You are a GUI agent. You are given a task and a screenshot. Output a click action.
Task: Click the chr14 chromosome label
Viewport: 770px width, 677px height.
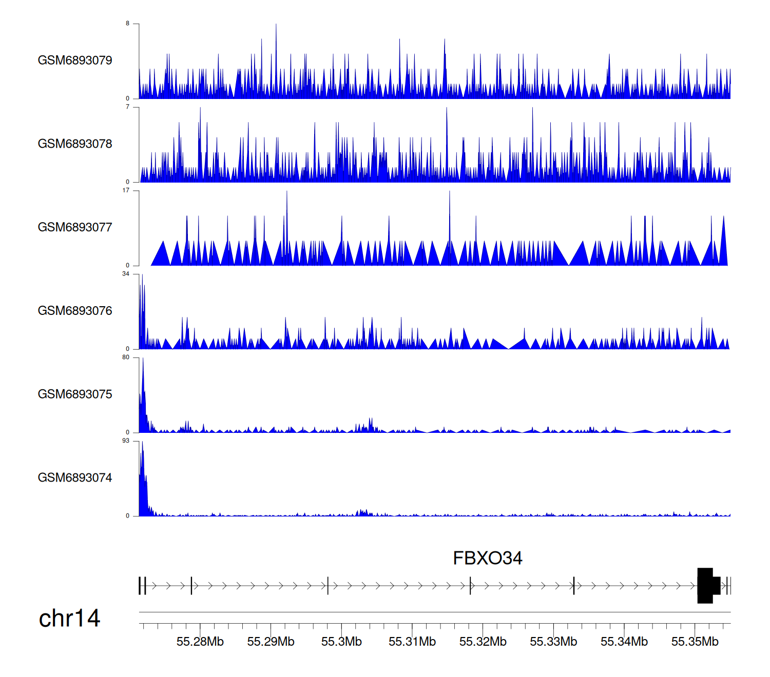69,619
